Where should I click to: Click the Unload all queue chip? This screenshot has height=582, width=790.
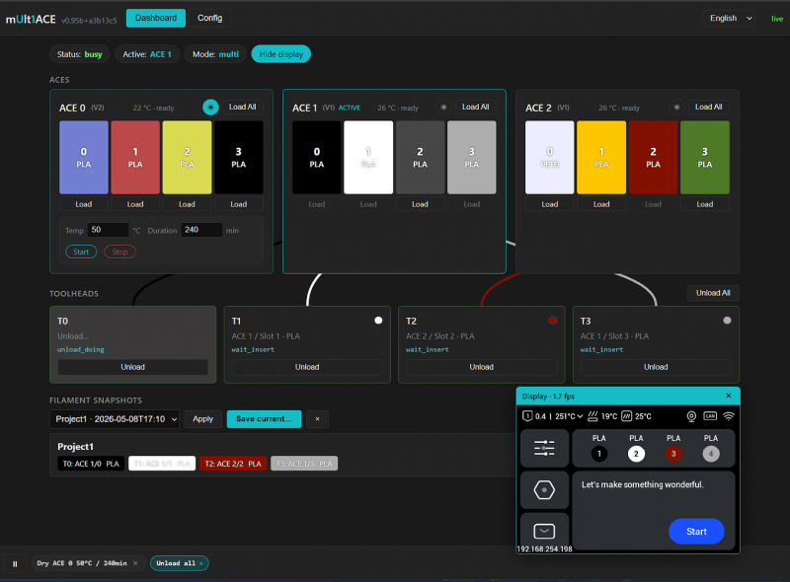click(x=180, y=563)
